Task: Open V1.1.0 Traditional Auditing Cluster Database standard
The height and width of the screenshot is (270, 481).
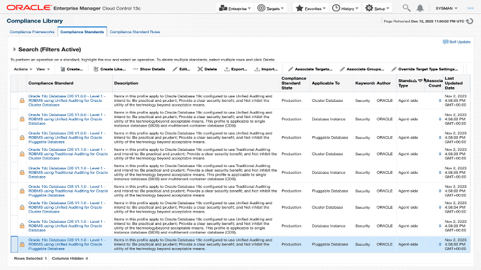Action: click(x=68, y=154)
